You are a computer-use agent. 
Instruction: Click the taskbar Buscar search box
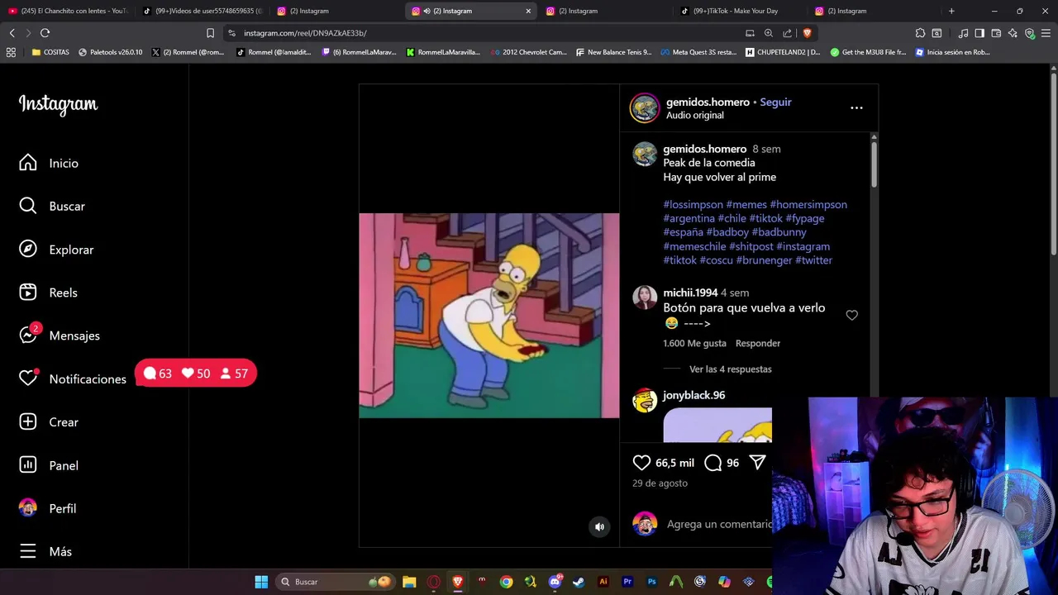coord(334,582)
